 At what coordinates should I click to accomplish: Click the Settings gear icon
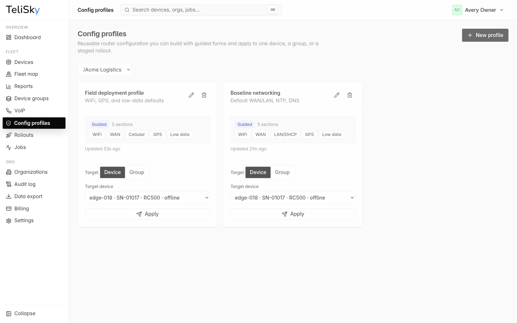point(9,221)
